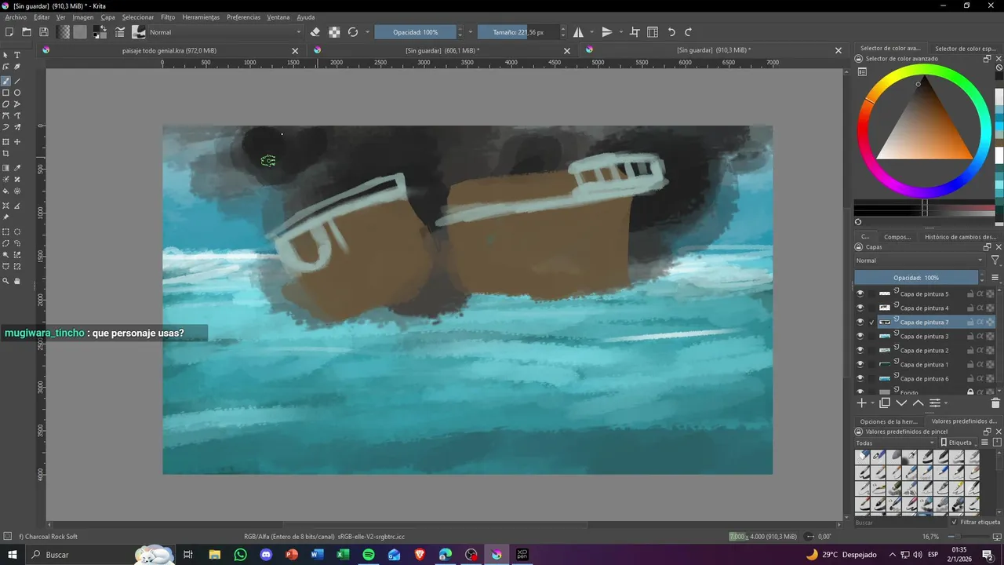Select the Move tool
The image size is (1004, 565).
click(17, 142)
